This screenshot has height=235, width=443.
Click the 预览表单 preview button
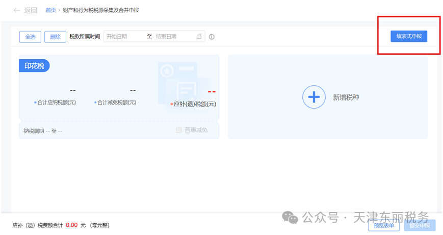[384, 225]
